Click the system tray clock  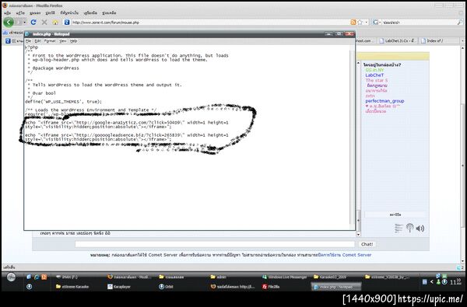click(x=455, y=281)
